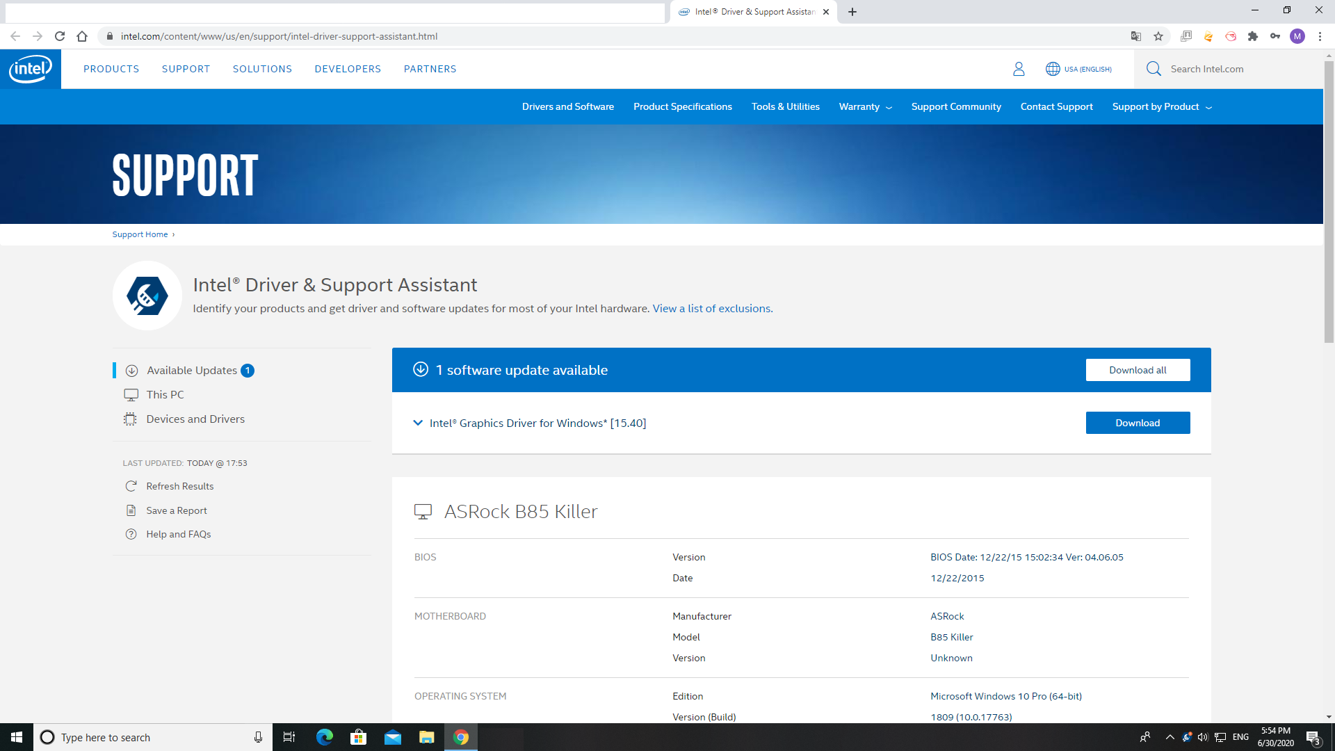Screen dimensions: 1335x751
Task: Show hidden system tray icons
Action: [x=1170, y=737]
